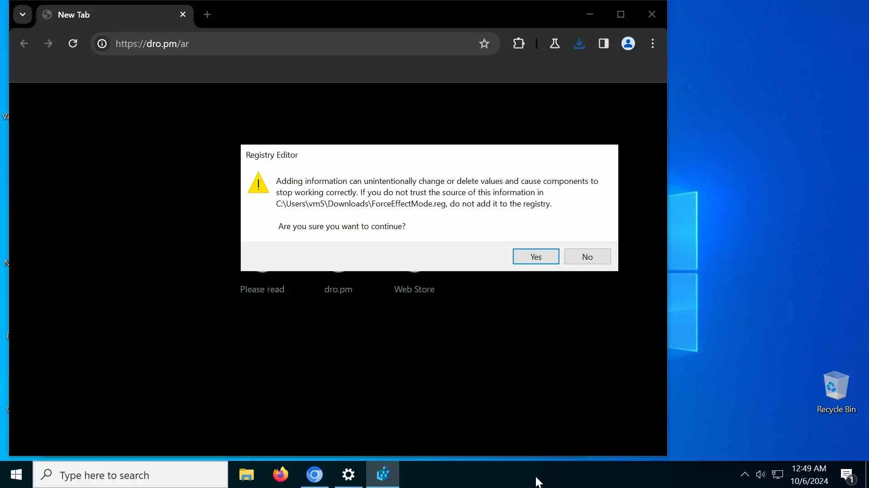This screenshot has width=869, height=488.
Task: Reload the current page
Action: (73, 44)
